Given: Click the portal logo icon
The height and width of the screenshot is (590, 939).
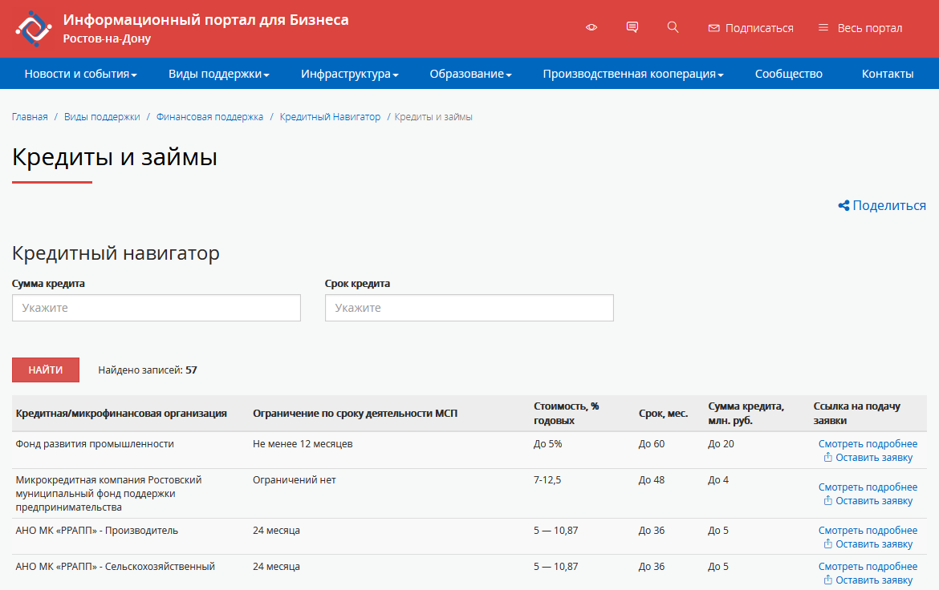Looking at the screenshot, I should 34,28.
